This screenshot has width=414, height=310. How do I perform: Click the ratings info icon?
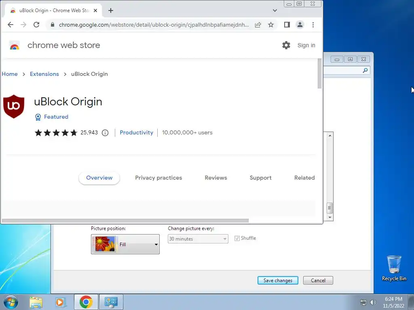click(105, 133)
